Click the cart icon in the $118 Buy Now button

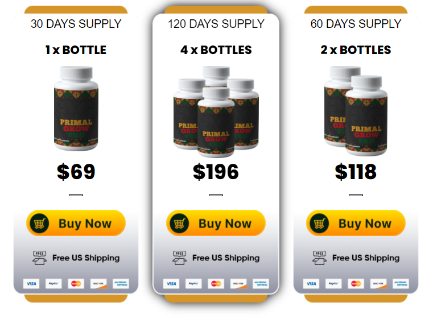point(319,223)
